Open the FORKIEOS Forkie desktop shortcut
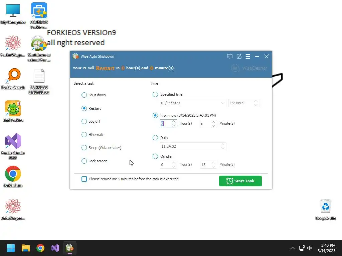 (39, 16)
